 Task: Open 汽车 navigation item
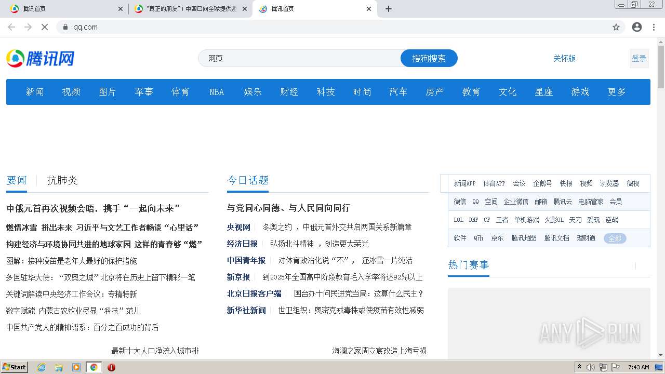tap(398, 92)
